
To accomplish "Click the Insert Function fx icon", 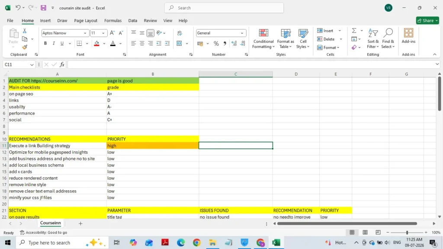I will [x=62, y=65].
